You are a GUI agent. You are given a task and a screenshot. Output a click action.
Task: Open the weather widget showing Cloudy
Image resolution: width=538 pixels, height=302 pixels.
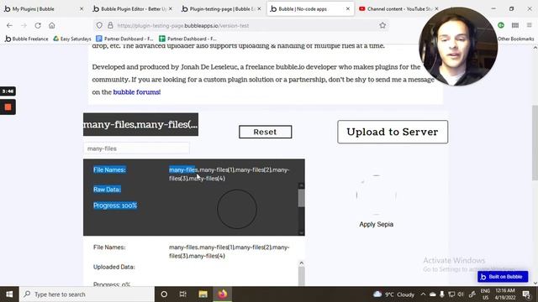click(x=393, y=294)
